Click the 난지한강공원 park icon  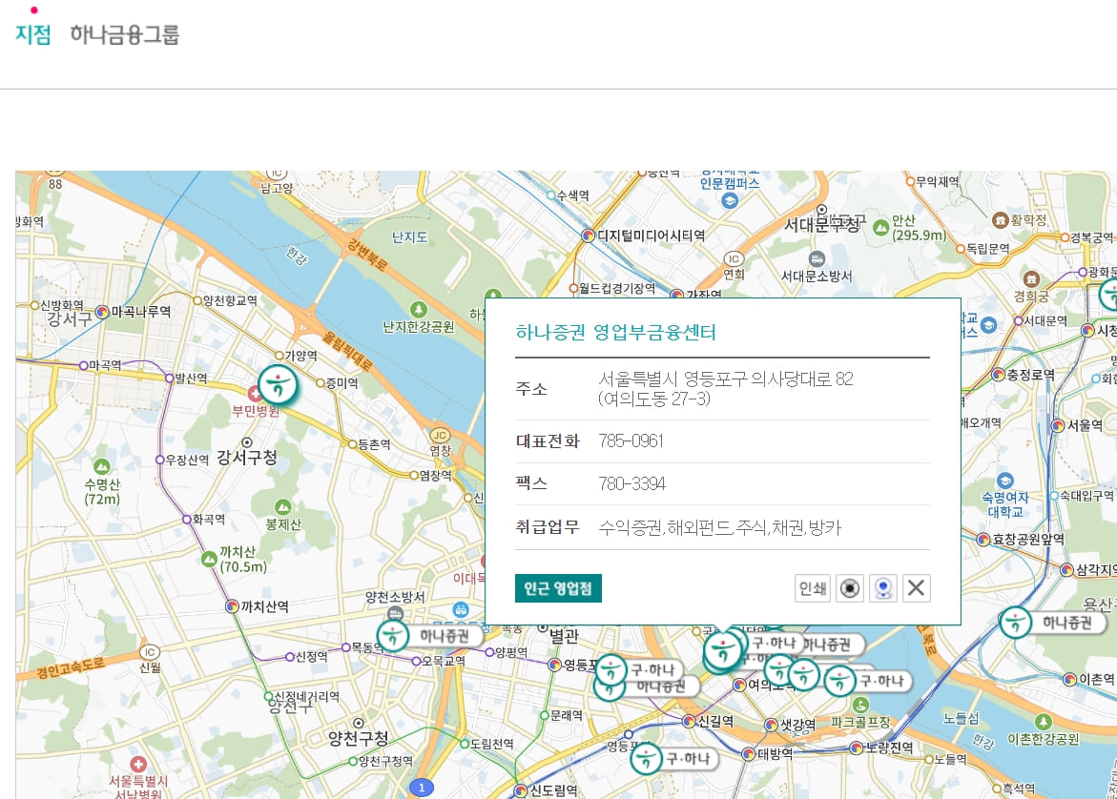(x=418, y=310)
